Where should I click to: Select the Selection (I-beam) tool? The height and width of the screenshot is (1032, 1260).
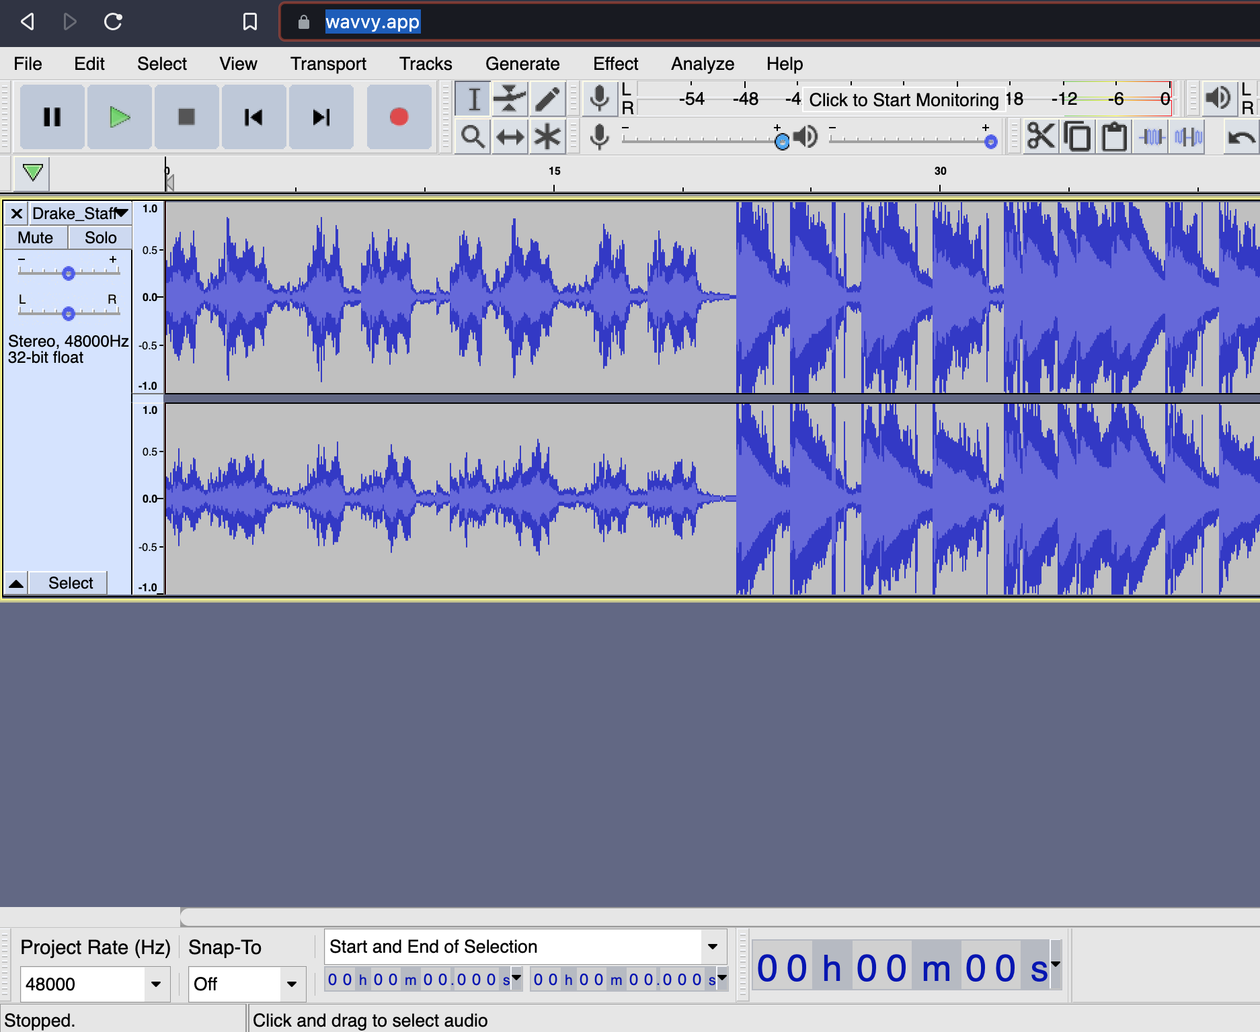click(473, 99)
